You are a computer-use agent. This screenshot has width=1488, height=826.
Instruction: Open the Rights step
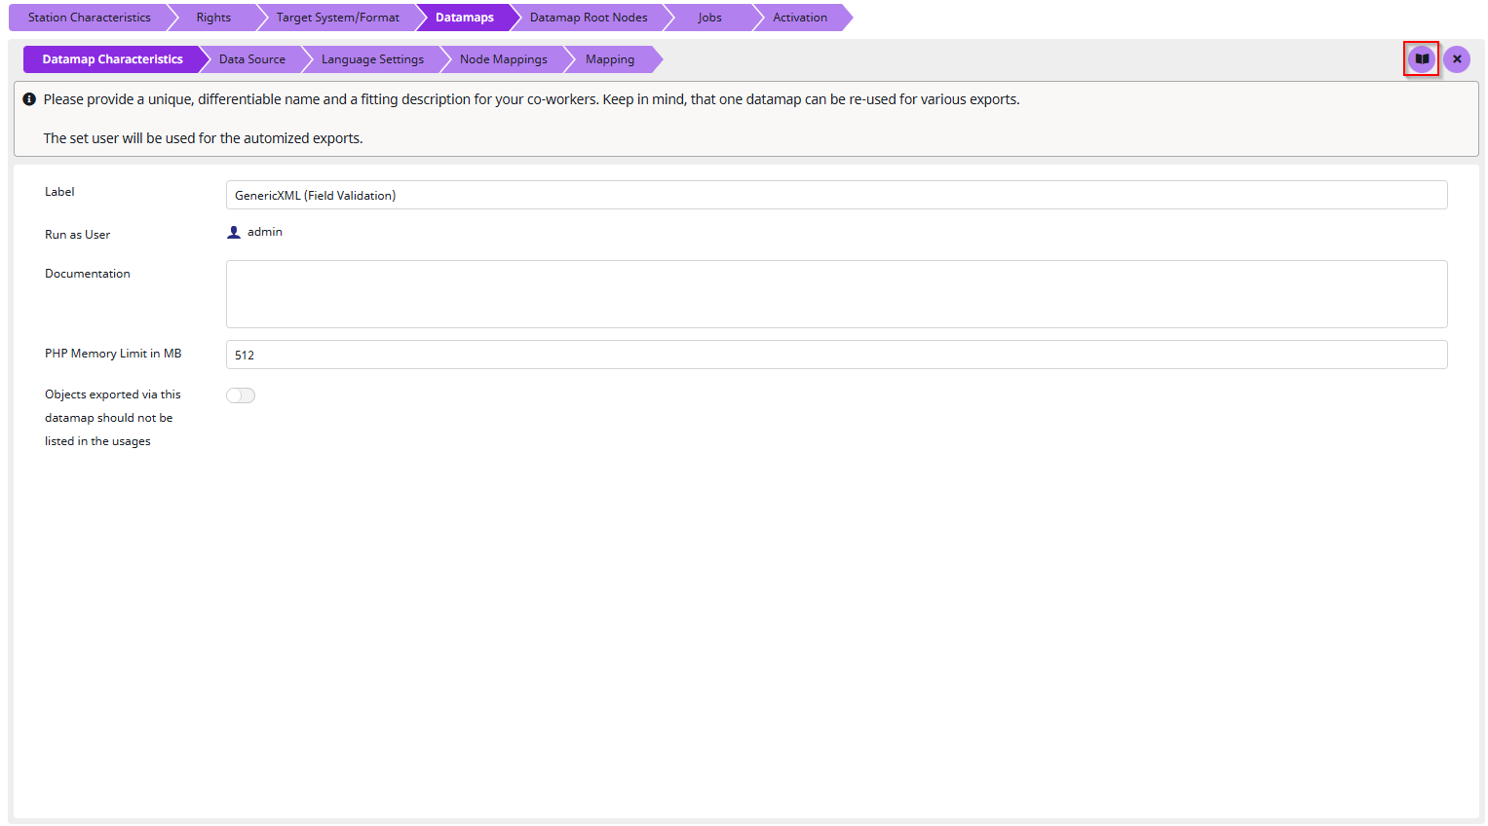pyautogui.click(x=213, y=18)
